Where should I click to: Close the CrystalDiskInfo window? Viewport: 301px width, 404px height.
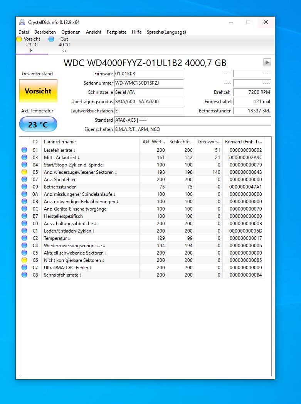click(266, 22)
